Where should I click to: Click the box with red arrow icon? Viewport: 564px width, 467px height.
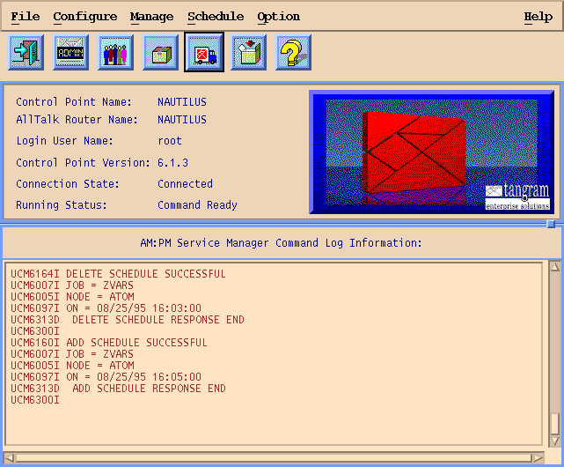248,53
